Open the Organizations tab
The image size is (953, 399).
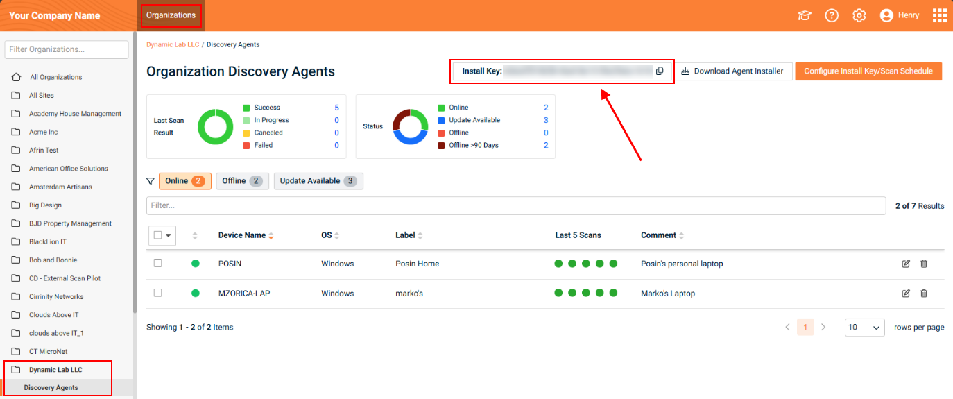point(171,15)
